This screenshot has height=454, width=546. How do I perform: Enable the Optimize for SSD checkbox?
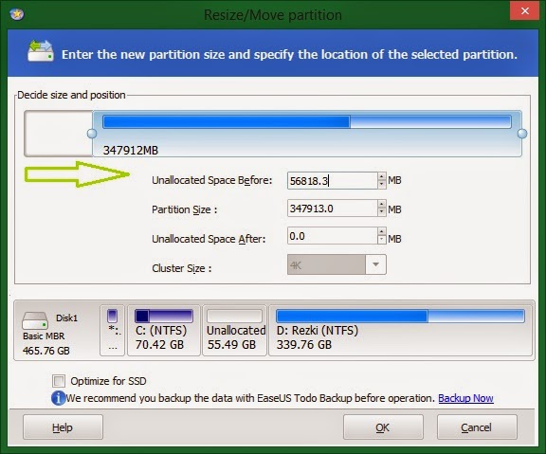click(x=59, y=381)
